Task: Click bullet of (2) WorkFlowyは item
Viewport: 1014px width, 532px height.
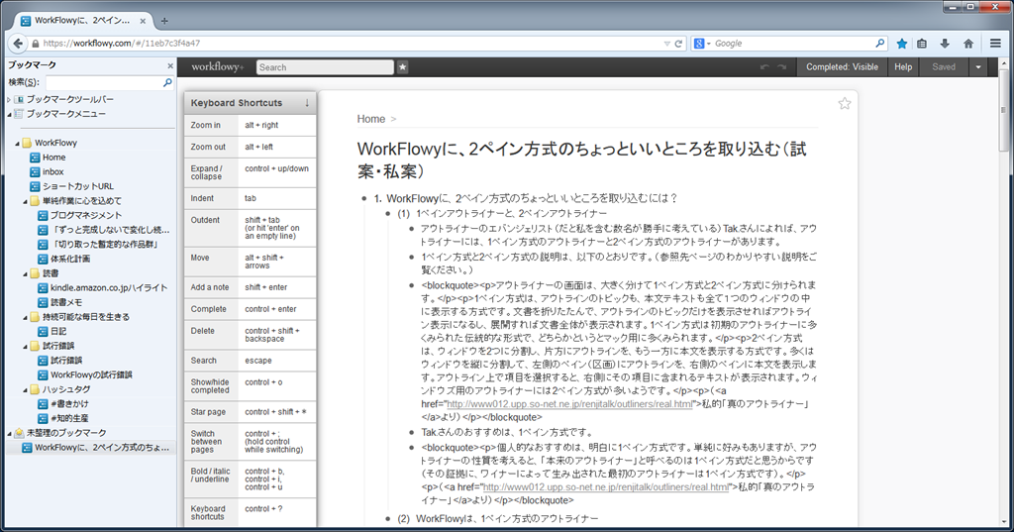Action: point(388,518)
